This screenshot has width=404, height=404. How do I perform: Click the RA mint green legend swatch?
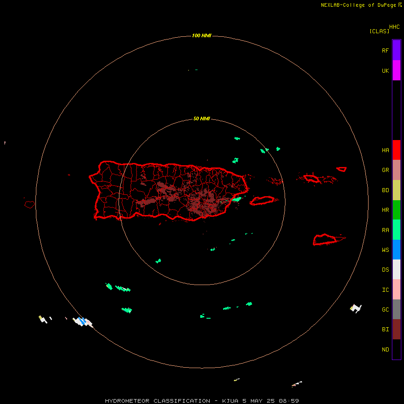tap(396, 230)
